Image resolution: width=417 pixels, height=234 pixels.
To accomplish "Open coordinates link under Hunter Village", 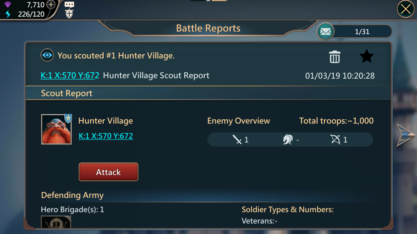I will 106,136.
